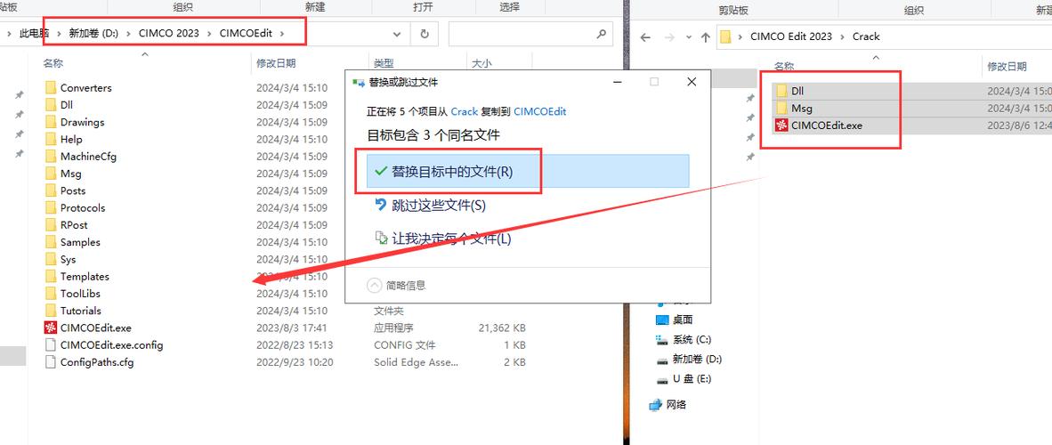Select the Converters folder icon
This screenshot has width=1052, height=445.
[x=51, y=88]
